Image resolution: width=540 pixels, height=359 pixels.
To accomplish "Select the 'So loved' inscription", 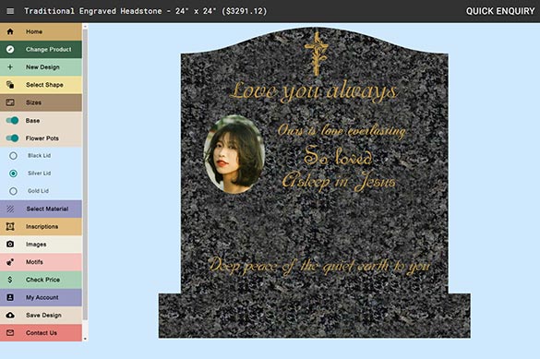I will tap(338, 155).
